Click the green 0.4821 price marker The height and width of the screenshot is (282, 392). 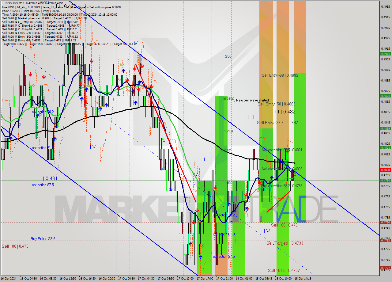tap(385, 147)
